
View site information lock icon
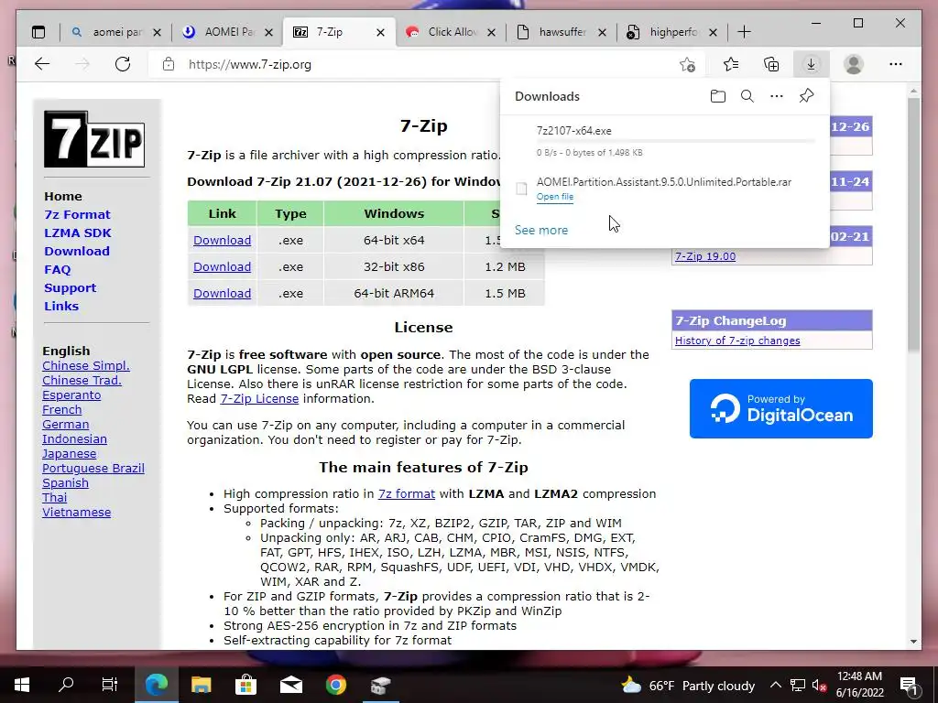pyautogui.click(x=169, y=64)
